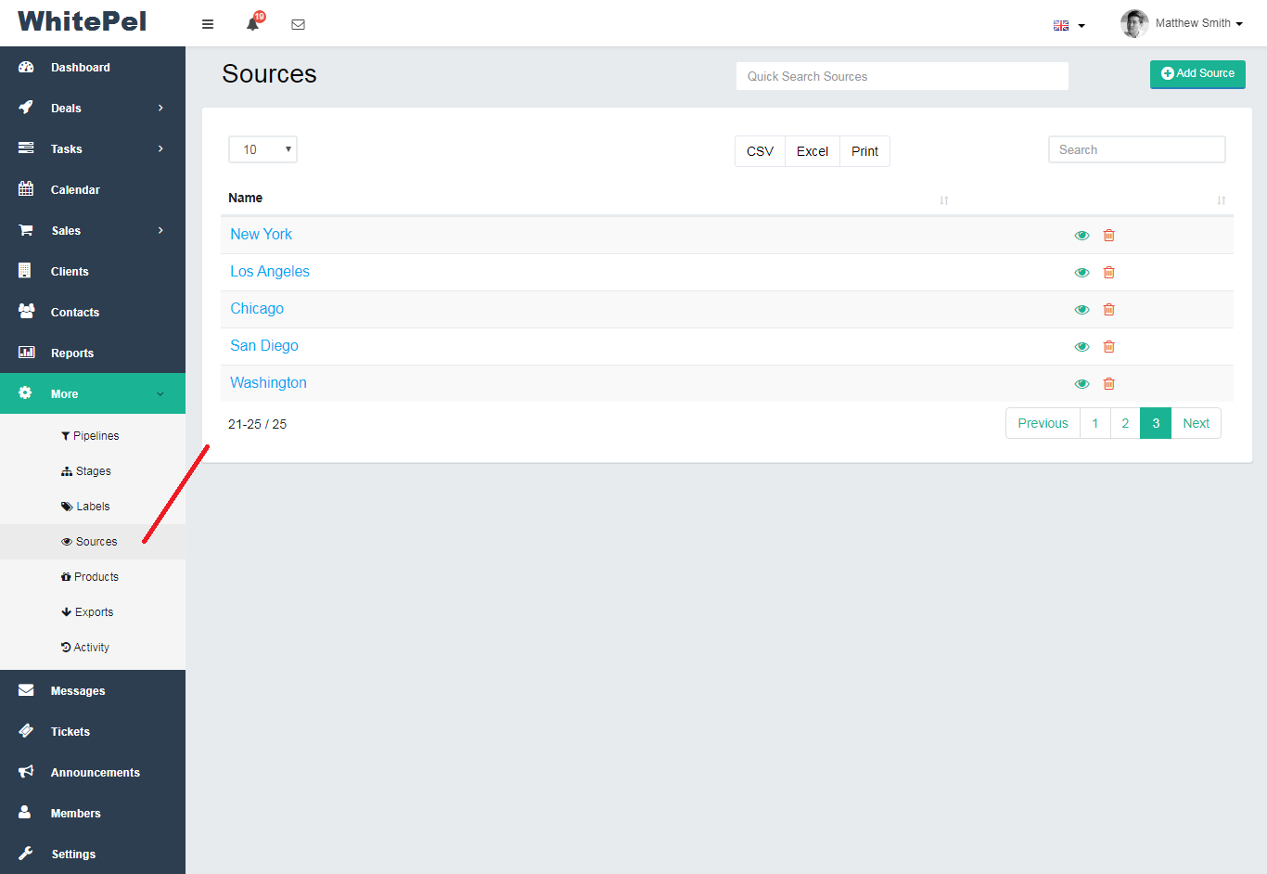Go to Dashboard in the sidebar
This screenshot has height=874, width=1267.
93,67
